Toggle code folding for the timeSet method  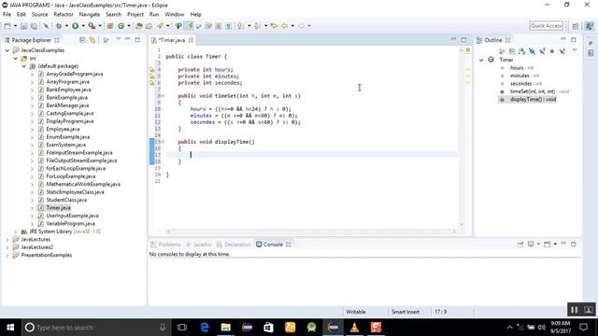coord(163,96)
